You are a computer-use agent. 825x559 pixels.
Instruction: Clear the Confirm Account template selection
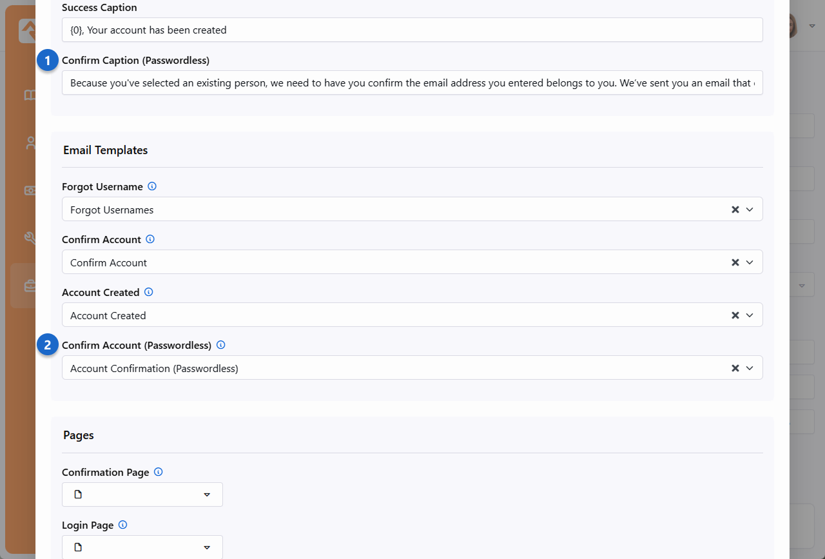(735, 262)
